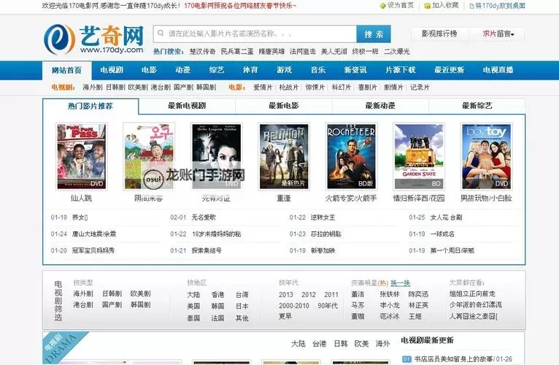Image resolution: width=559 pixels, height=365 pixels.
Task: Switch to 热门影片推荐 tab
Action: [x=90, y=106]
